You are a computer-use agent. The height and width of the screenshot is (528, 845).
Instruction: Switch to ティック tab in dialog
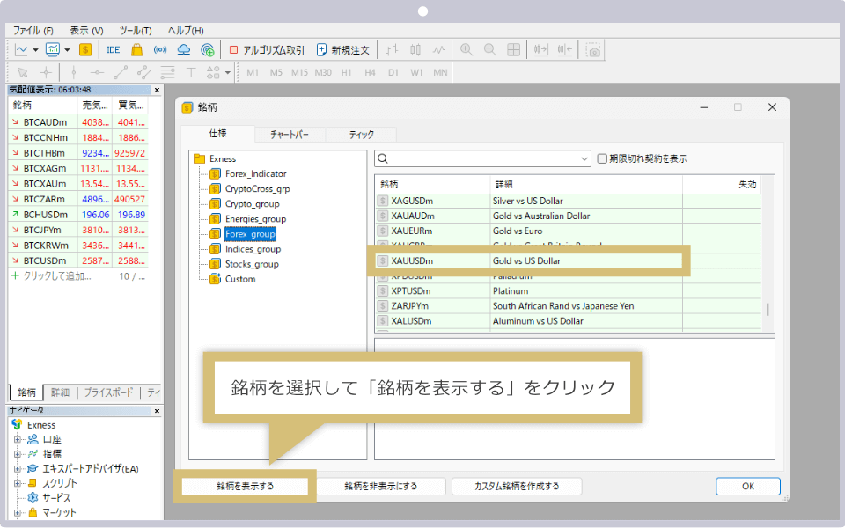(x=361, y=134)
